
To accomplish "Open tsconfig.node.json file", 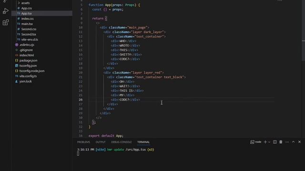I will (32, 71).
